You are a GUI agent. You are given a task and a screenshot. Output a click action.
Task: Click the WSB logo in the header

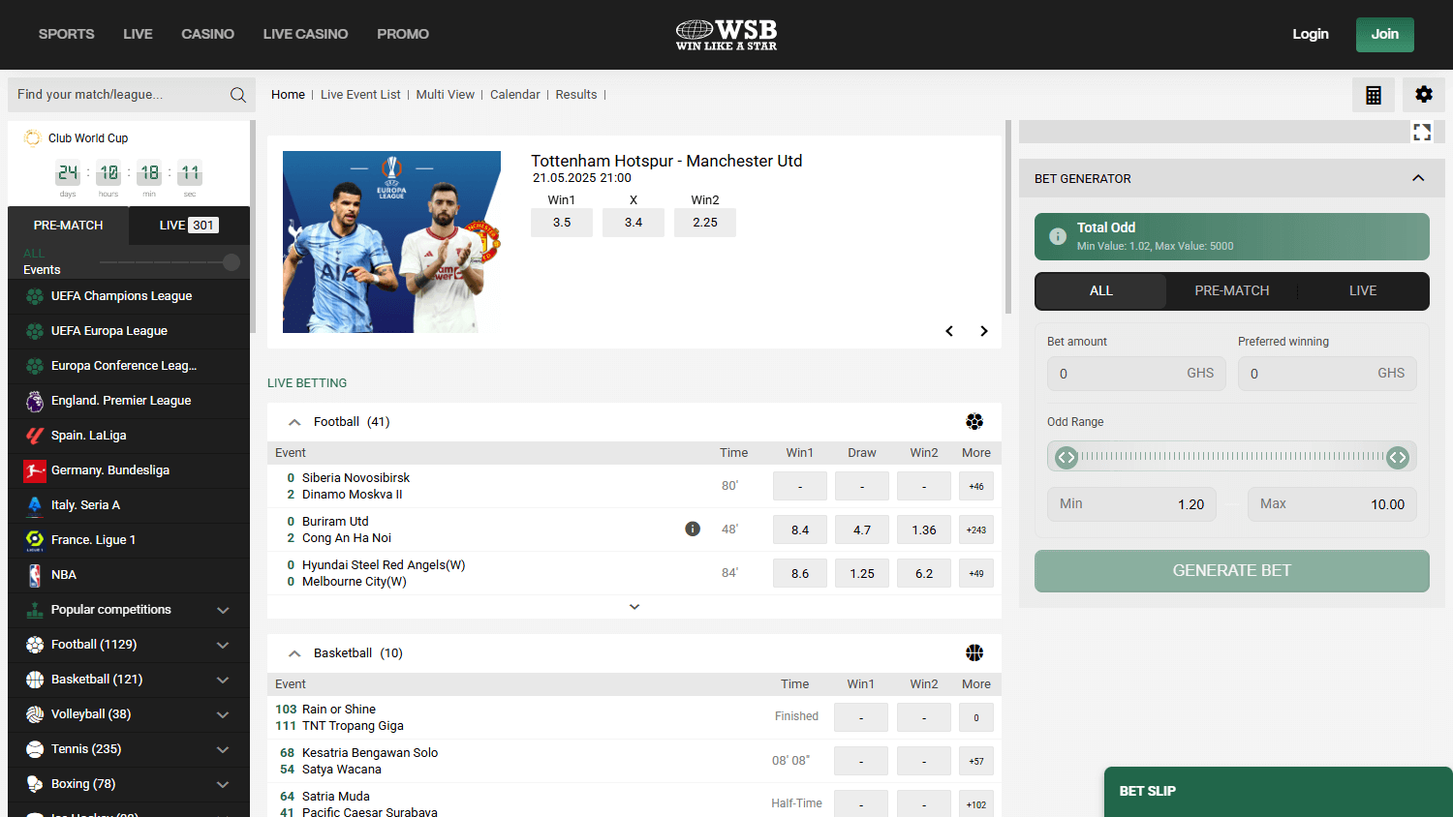click(x=726, y=34)
